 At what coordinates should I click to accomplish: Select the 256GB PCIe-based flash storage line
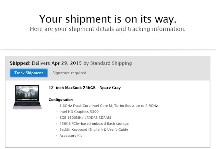tap(94, 124)
